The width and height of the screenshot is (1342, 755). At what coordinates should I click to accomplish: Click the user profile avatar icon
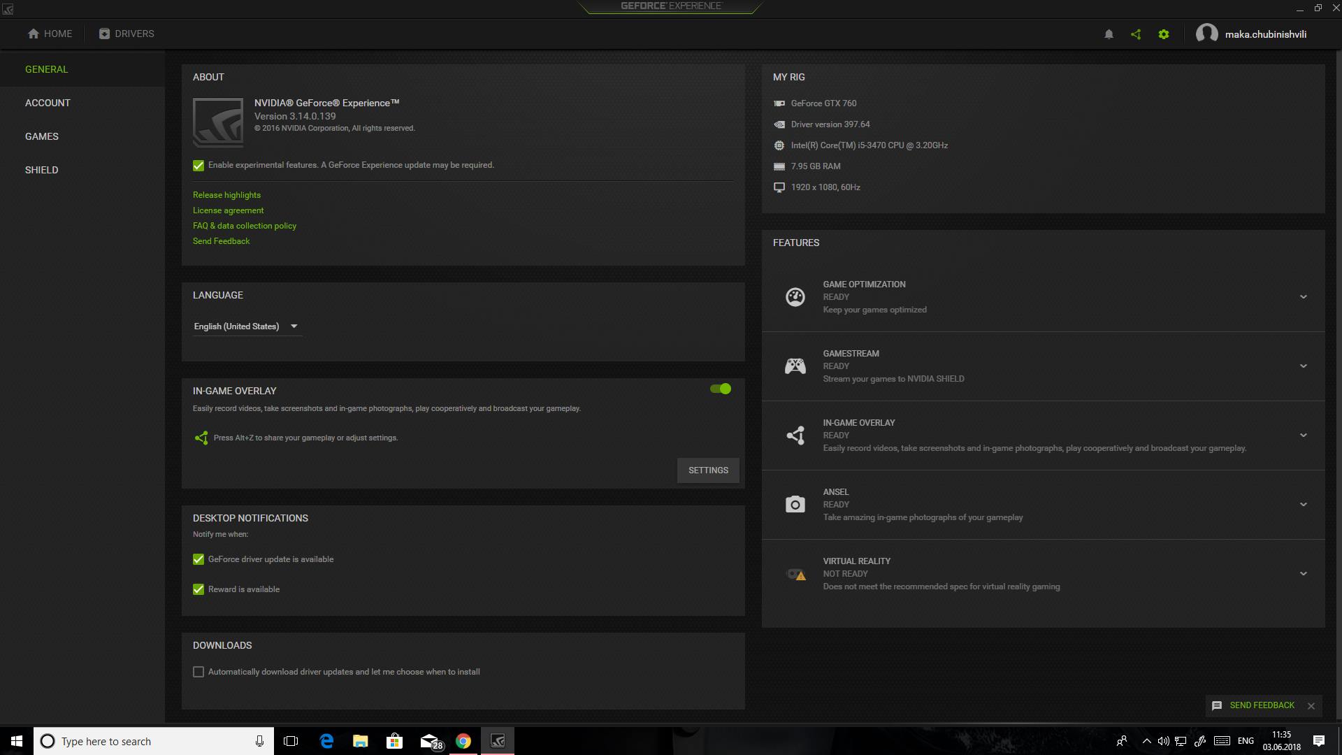pyautogui.click(x=1206, y=34)
